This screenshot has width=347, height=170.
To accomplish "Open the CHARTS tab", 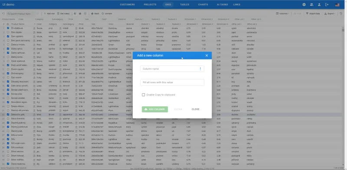I will [203, 4].
